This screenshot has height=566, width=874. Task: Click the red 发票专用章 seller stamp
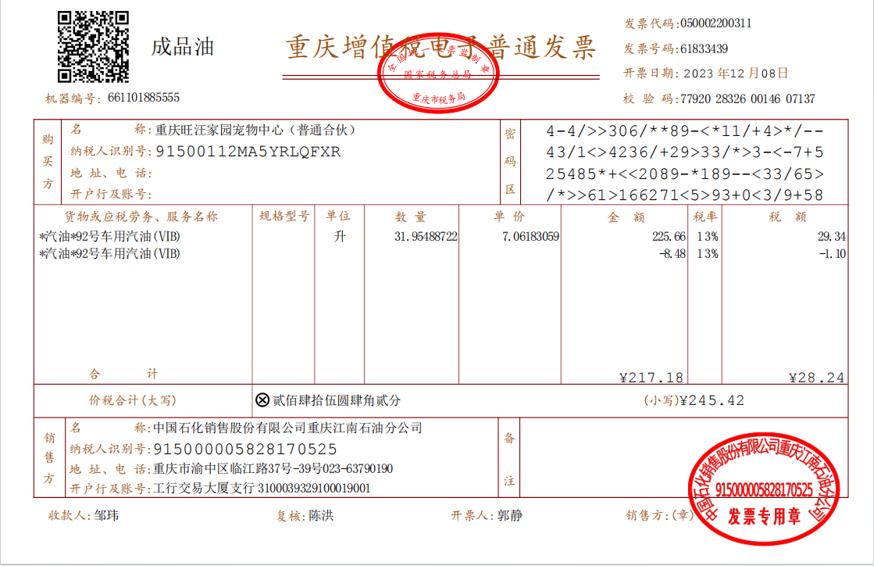(x=764, y=489)
